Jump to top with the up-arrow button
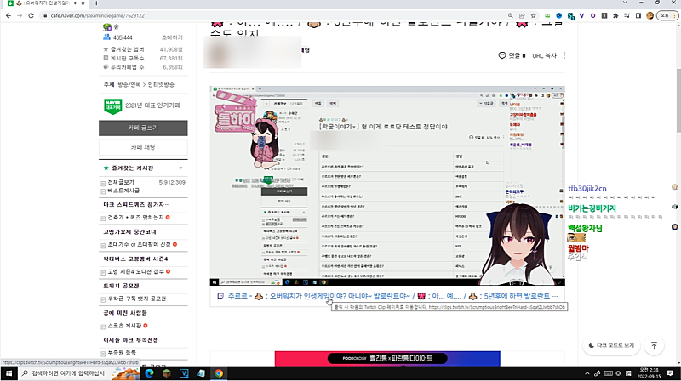Screen dimensions: 681x381 point(654,345)
